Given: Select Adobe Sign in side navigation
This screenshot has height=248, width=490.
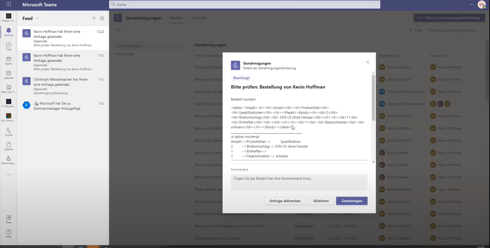Looking at the screenshot, I should [x=125, y=54].
